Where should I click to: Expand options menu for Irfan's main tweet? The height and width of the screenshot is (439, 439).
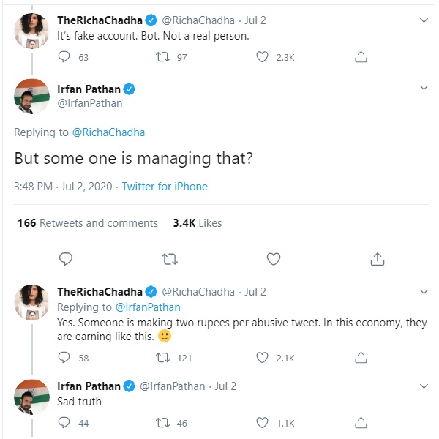[x=424, y=89]
